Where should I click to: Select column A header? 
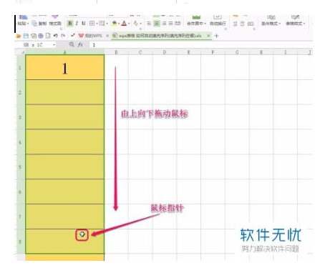click(64, 52)
